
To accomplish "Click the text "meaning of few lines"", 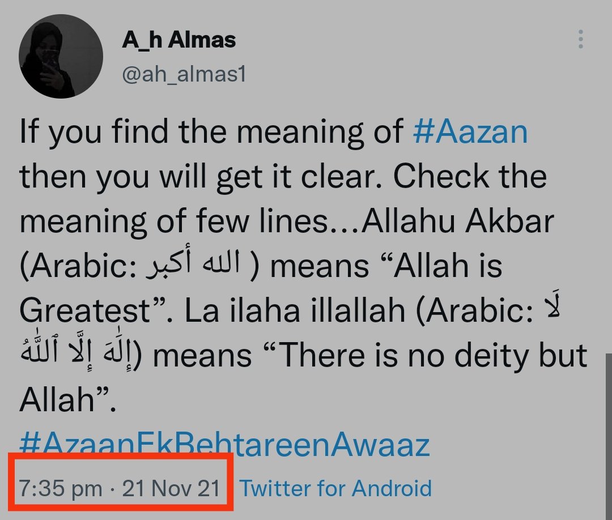I will [x=176, y=221].
